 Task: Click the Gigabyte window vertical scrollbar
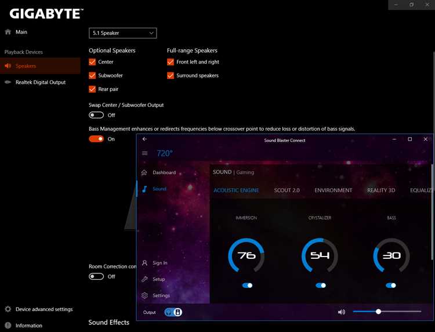434,92
